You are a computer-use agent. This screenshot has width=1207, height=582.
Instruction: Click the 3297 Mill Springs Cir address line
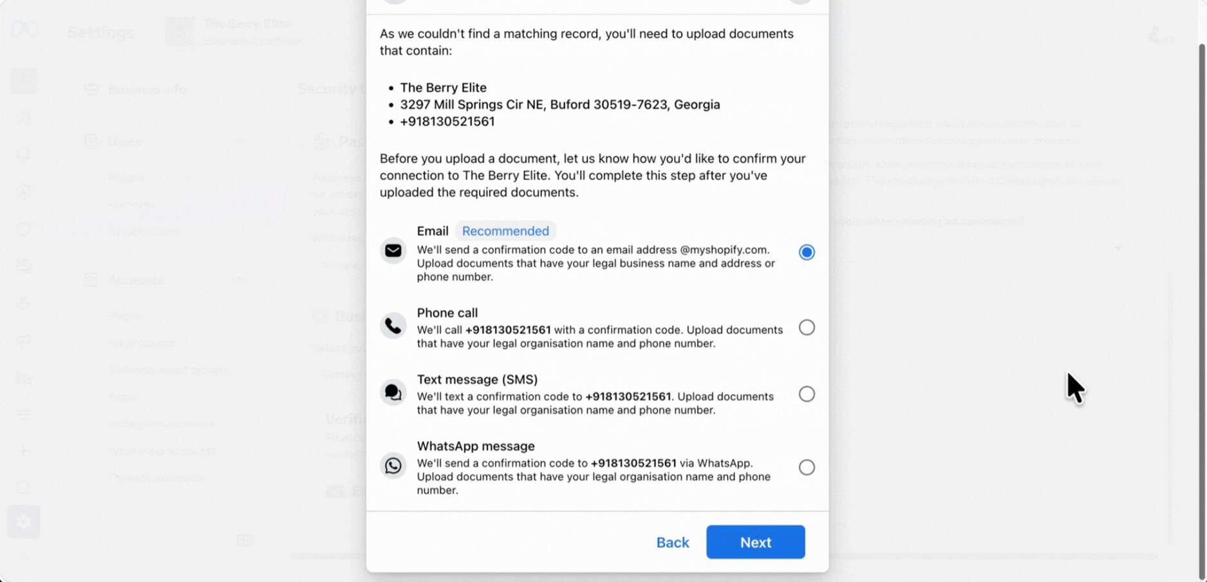pyautogui.click(x=560, y=104)
